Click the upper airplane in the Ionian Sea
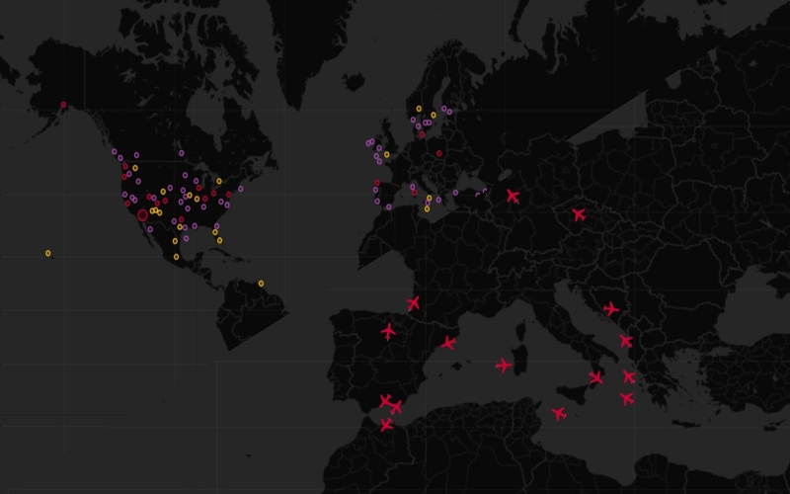The image size is (790, 494). click(629, 376)
